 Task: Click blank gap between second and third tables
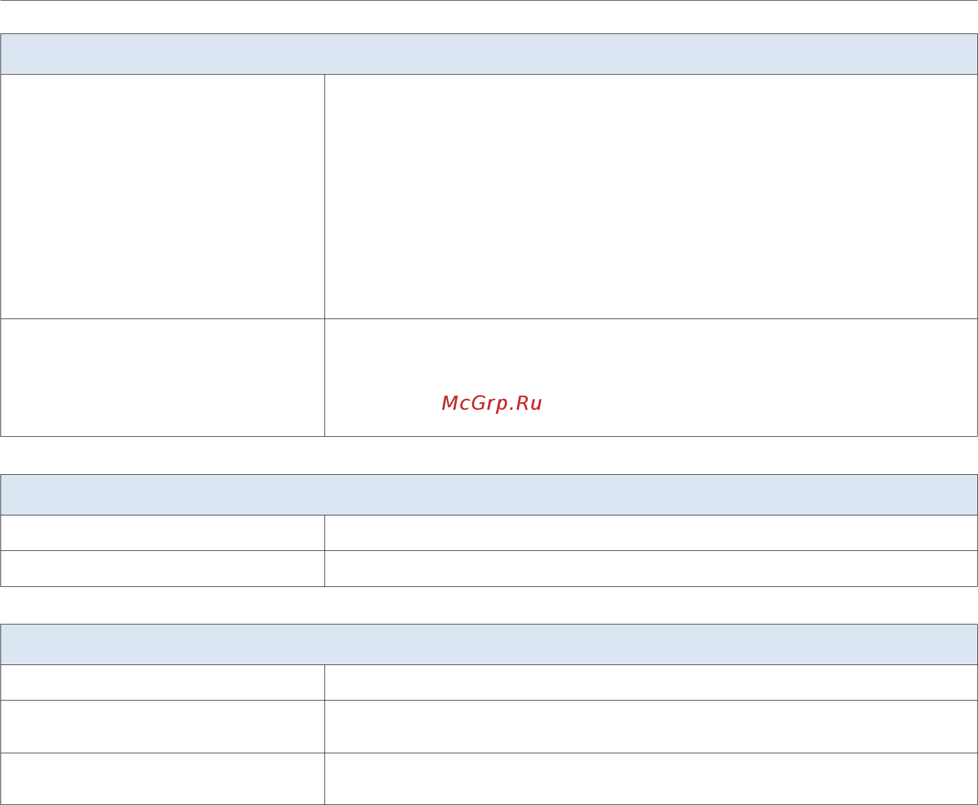click(489, 606)
